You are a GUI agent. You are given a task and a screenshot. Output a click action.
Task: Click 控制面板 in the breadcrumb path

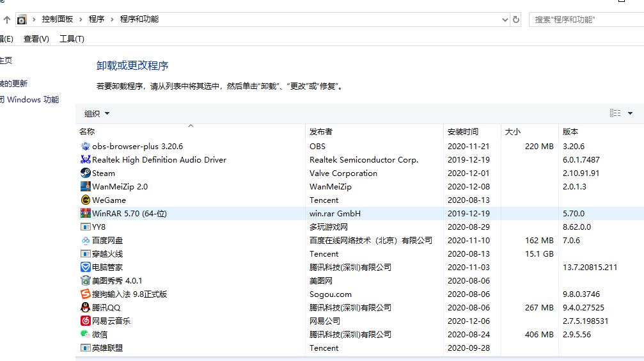58,19
